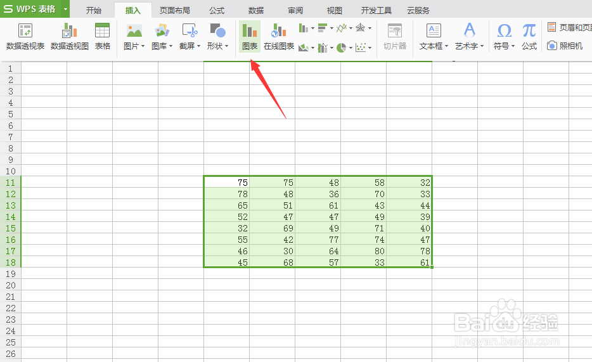
Task: Select the cell with 65 in row 13
Action: coord(226,205)
